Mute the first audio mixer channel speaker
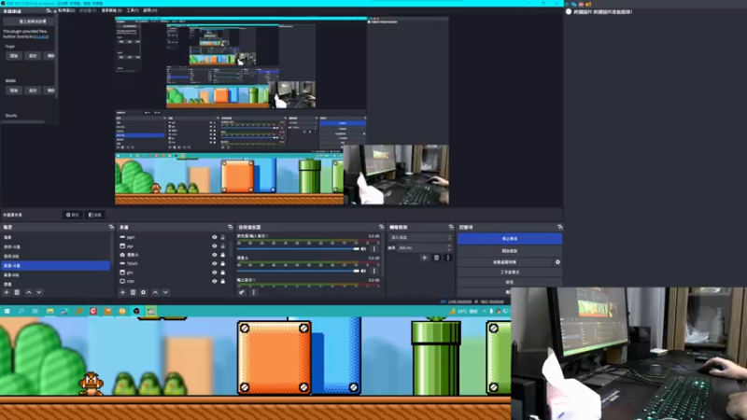This screenshot has height=420, width=747. point(363,248)
